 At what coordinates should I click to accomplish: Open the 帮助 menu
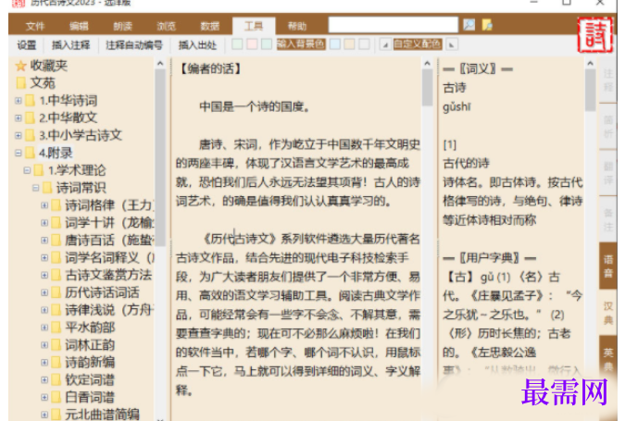(297, 26)
